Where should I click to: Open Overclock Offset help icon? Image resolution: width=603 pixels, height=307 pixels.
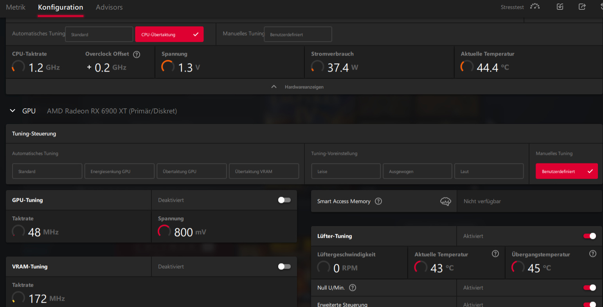click(137, 54)
